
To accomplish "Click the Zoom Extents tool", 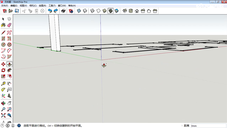I will [3, 115].
